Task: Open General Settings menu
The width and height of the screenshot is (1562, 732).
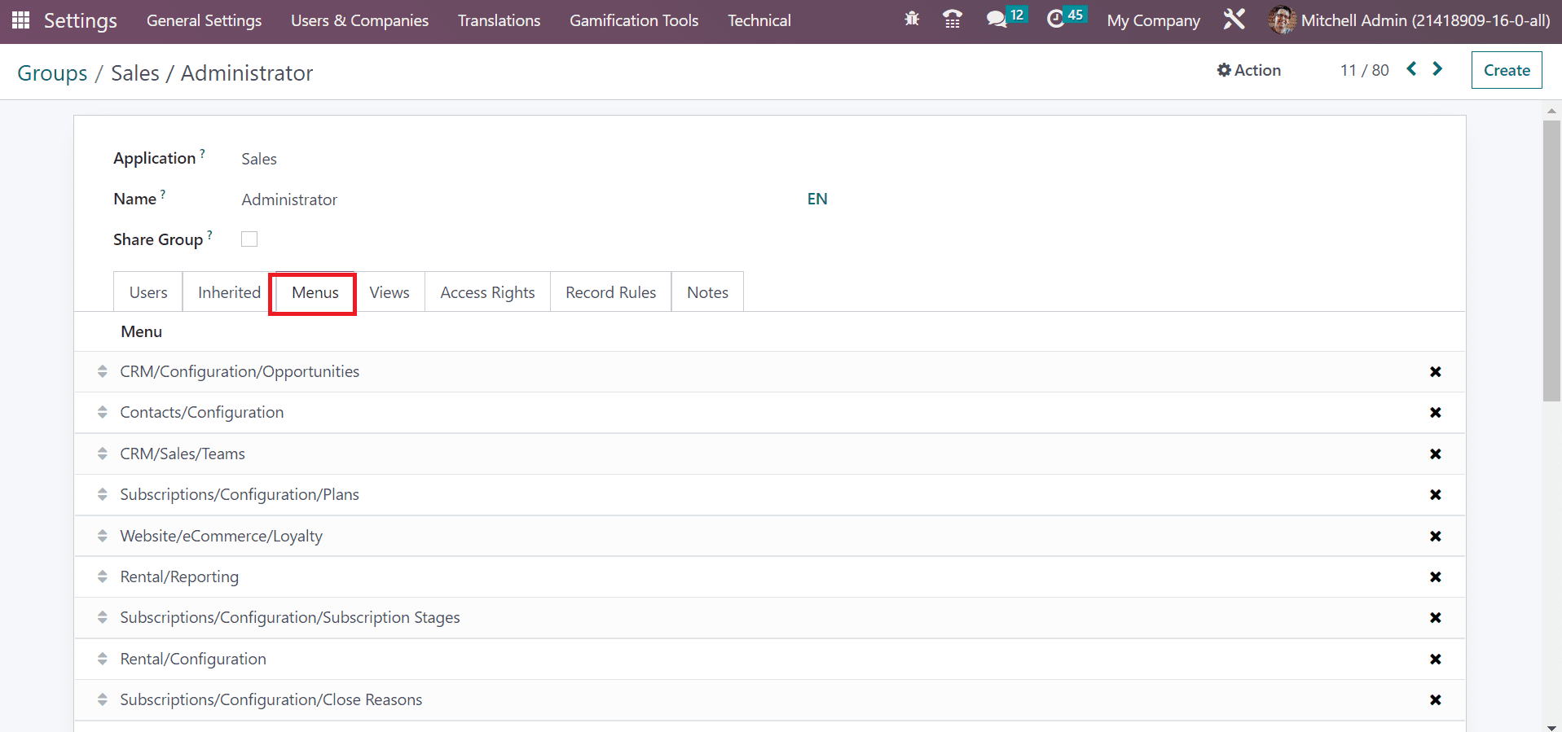Action: [x=204, y=20]
